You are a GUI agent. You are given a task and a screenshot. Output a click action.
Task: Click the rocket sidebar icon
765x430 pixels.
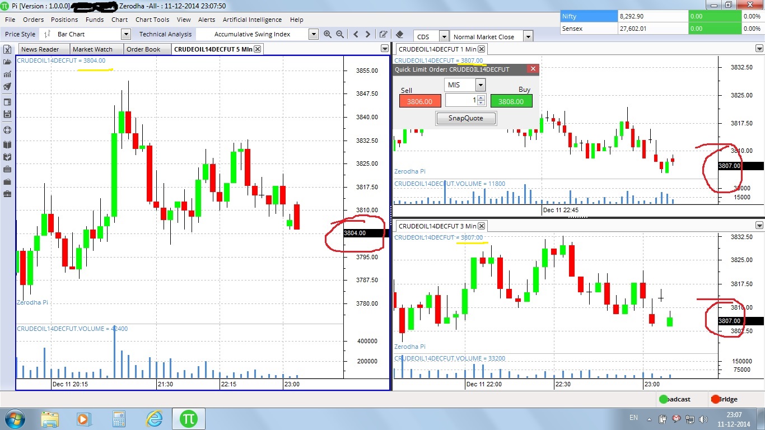click(x=7, y=87)
